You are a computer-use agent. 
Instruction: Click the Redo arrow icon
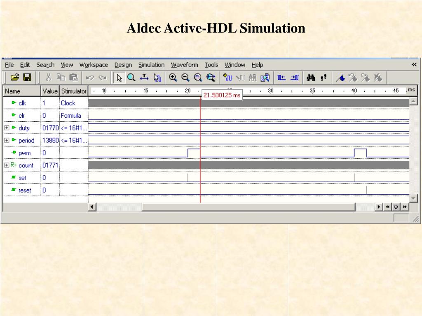point(102,78)
